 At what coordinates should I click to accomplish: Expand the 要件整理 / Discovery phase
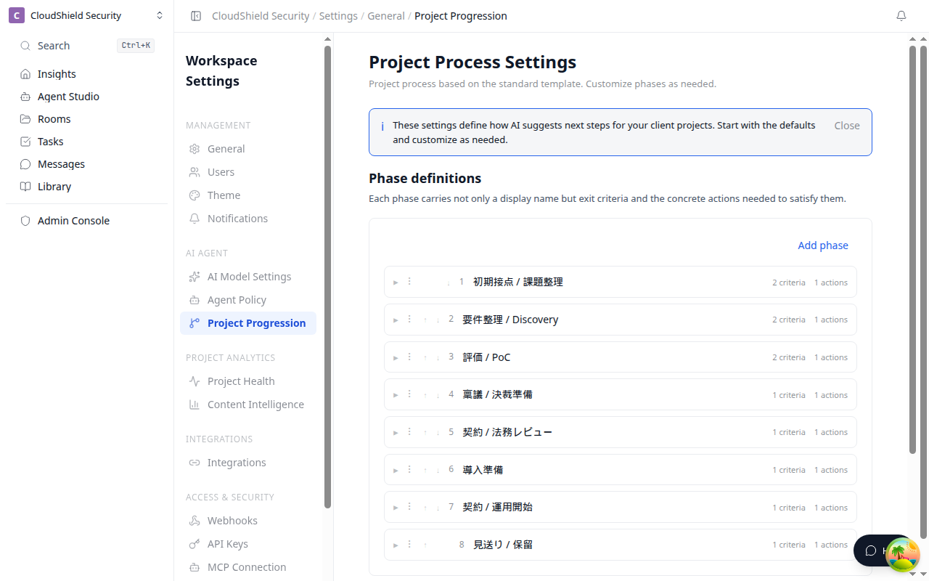coord(396,320)
